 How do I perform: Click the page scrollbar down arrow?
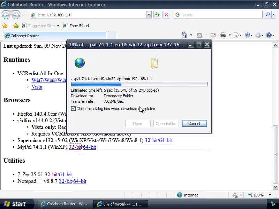(275, 187)
